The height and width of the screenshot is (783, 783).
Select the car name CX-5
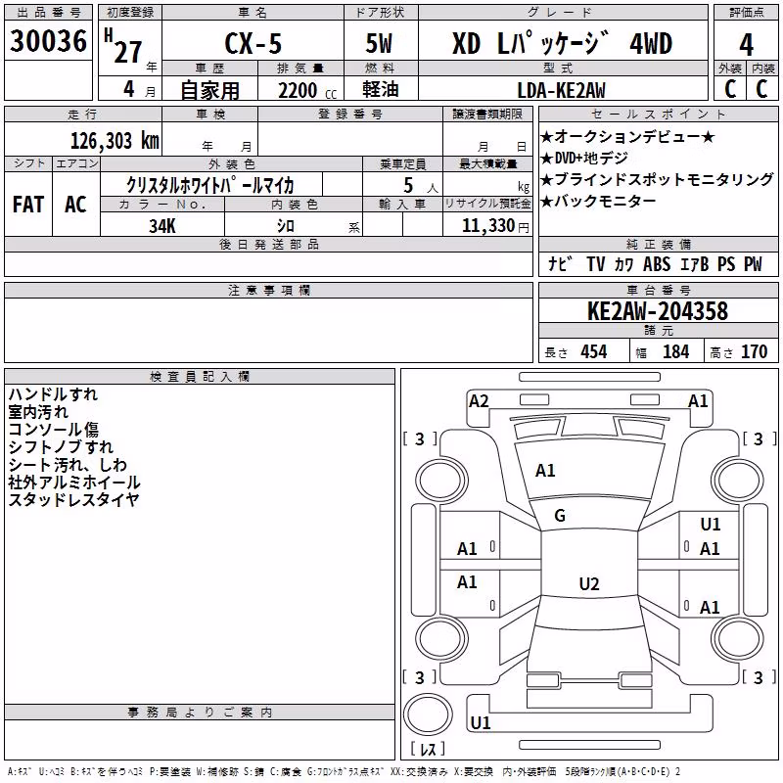pyautogui.click(x=253, y=44)
